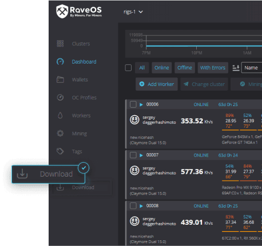Open the Wallets folder icon

(x=60, y=80)
